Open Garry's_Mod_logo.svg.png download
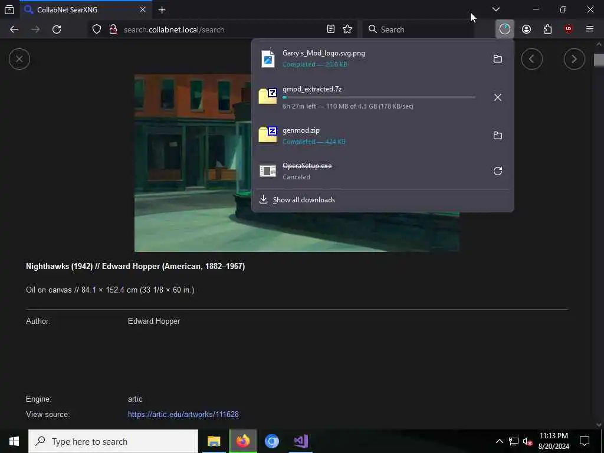Viewport: 604px width, 453px height. [370, 58]
